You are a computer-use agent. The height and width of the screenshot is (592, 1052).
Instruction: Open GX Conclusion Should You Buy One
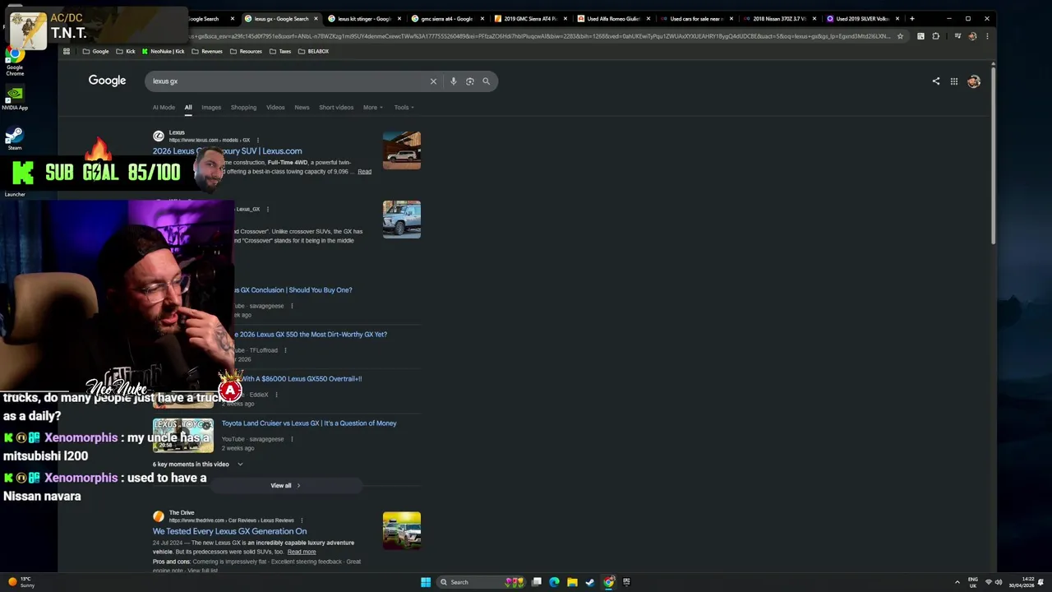[293, 290]
